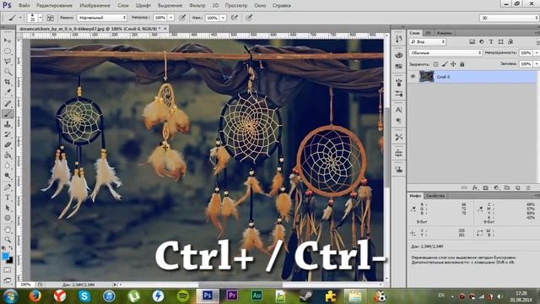Select the History Brush tool

[8, 134]
